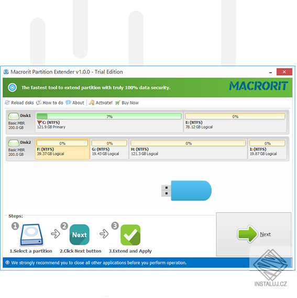Click the green arrow on Next button
This screenshot has width=297, height=298.
248,234
